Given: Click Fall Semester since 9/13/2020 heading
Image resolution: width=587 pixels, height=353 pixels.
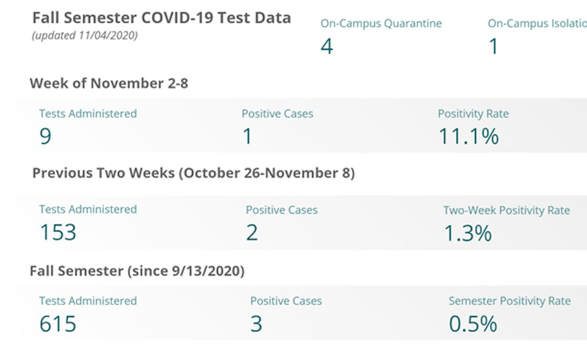Looking at the screenshot, I should pyautogui.click(x=137, y=271).
